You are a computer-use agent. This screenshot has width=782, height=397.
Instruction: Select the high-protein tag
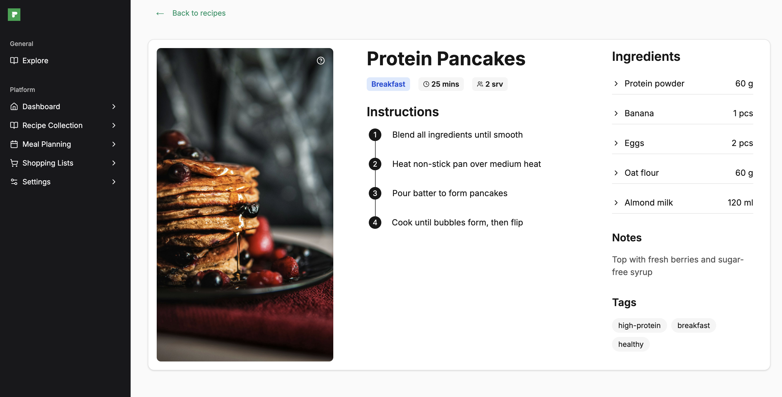tap(639, 325)
